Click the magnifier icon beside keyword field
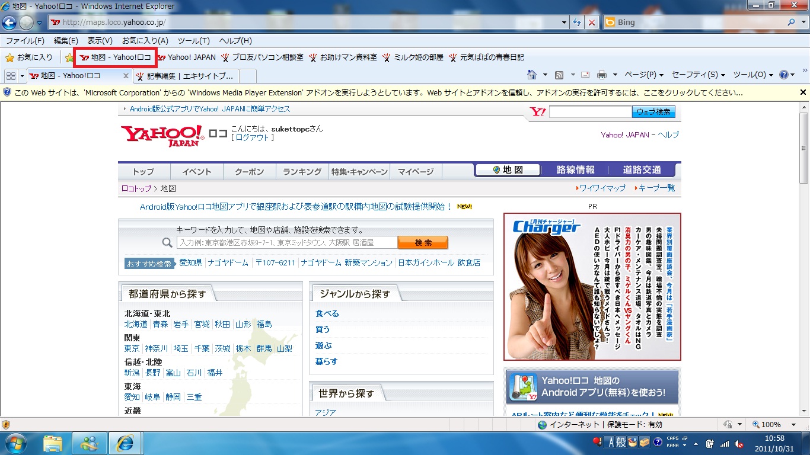The height and width of the screenshot is (455, 810). 167,242
